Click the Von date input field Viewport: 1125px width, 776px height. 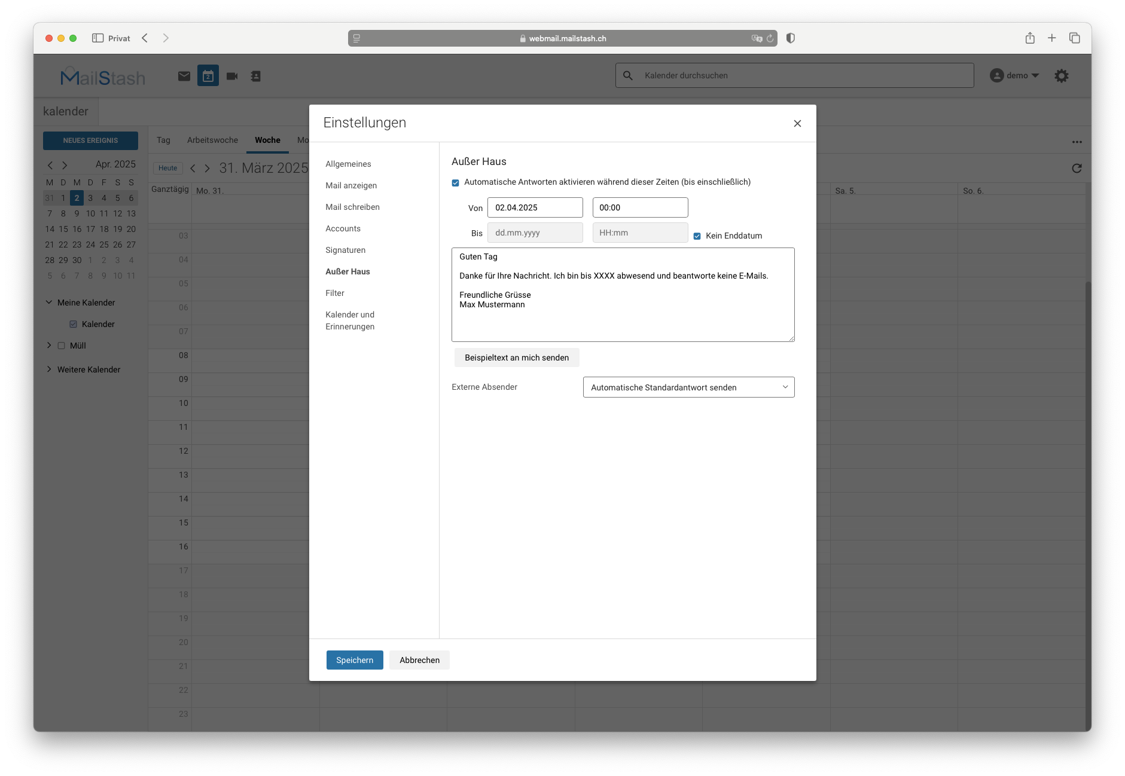(x=535, y=207)
